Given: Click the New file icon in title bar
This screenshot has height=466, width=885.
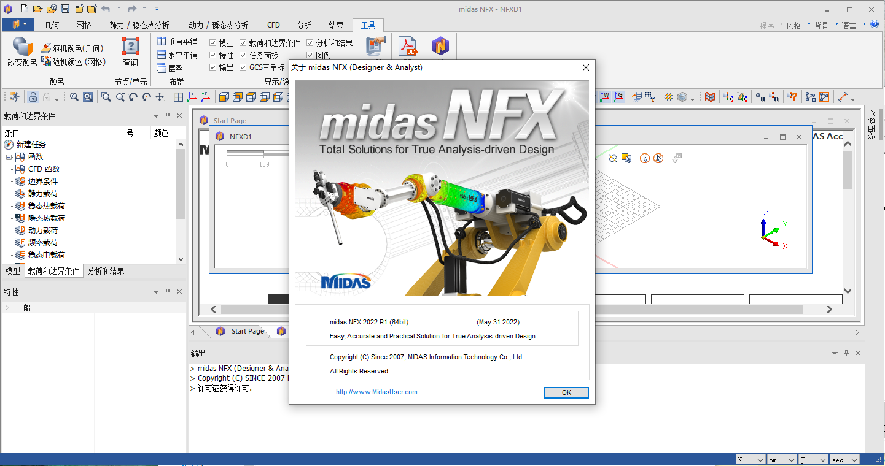Looking at the screenshot, I should coord(25,9).
